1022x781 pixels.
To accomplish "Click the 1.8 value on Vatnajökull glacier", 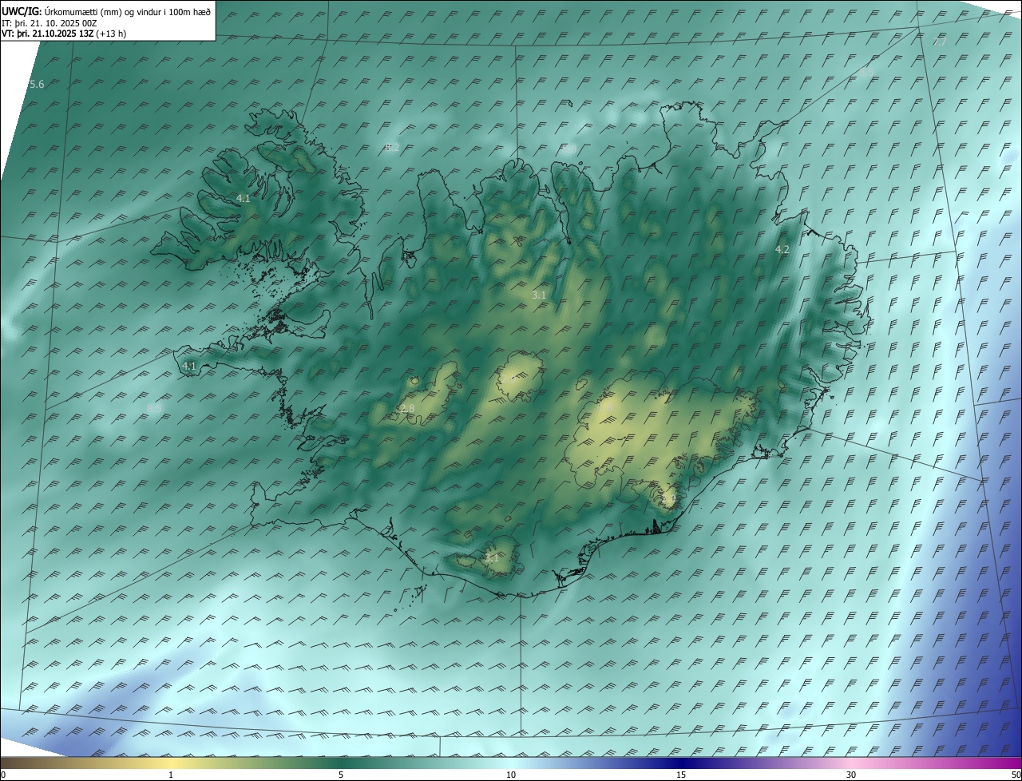I will click(x=606, y=407).
